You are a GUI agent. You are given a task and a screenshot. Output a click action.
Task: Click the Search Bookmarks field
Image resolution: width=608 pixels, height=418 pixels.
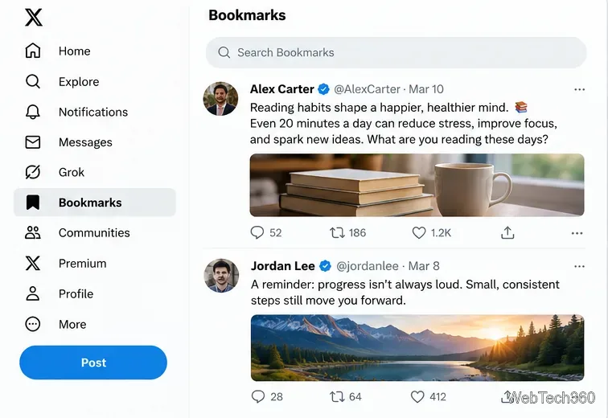pyautogui.click(x=396, y=53)
